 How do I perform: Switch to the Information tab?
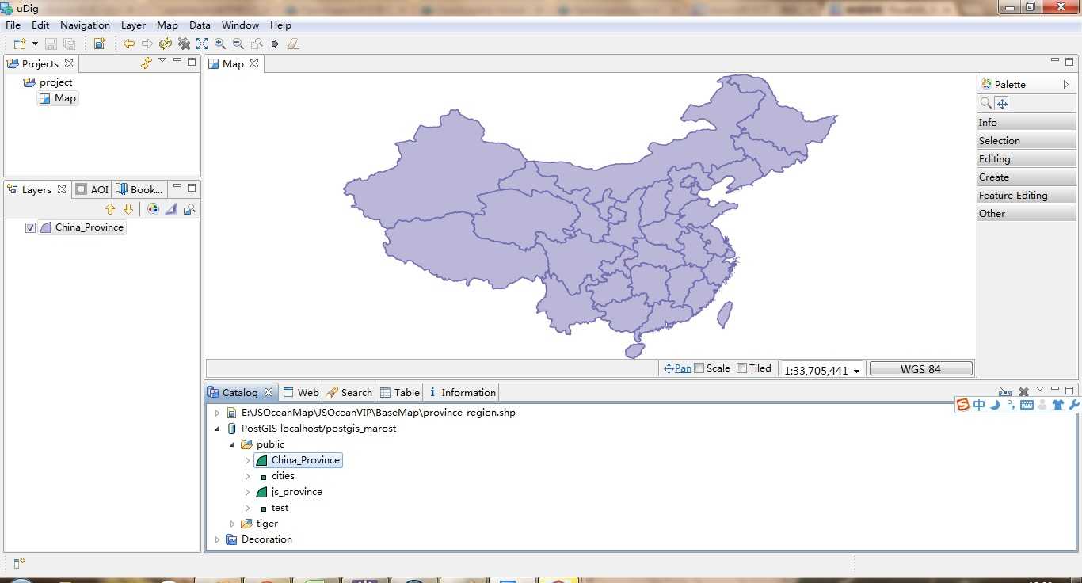(462, 392)
